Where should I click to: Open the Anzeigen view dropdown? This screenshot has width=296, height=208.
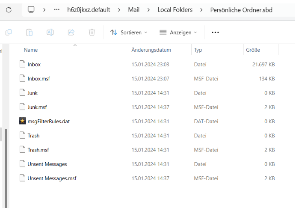(178, 33)
